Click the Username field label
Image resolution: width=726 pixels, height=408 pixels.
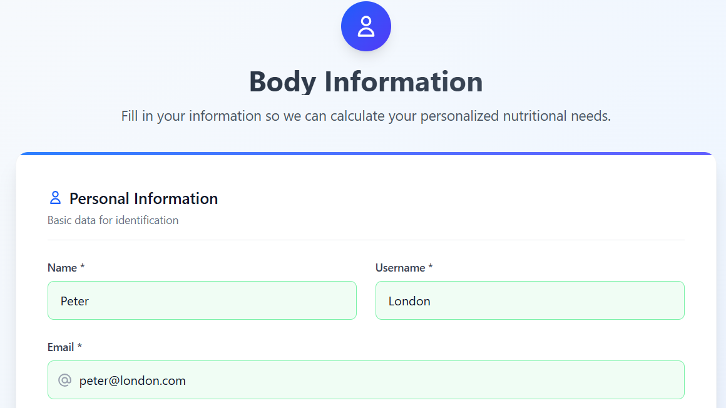coord(400,268)
